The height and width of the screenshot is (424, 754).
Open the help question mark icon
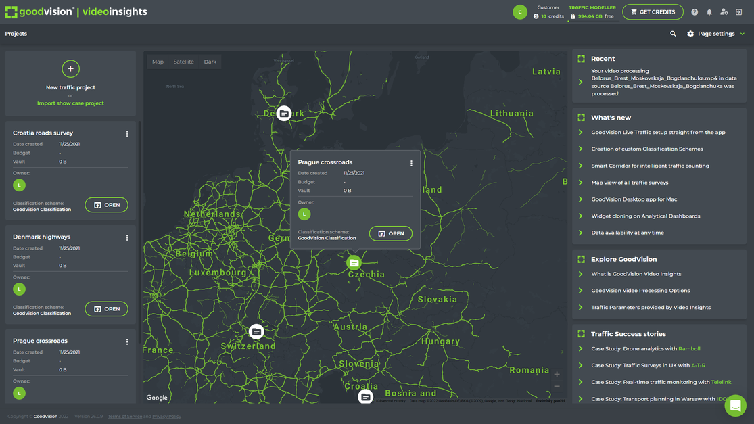[694, 12]
